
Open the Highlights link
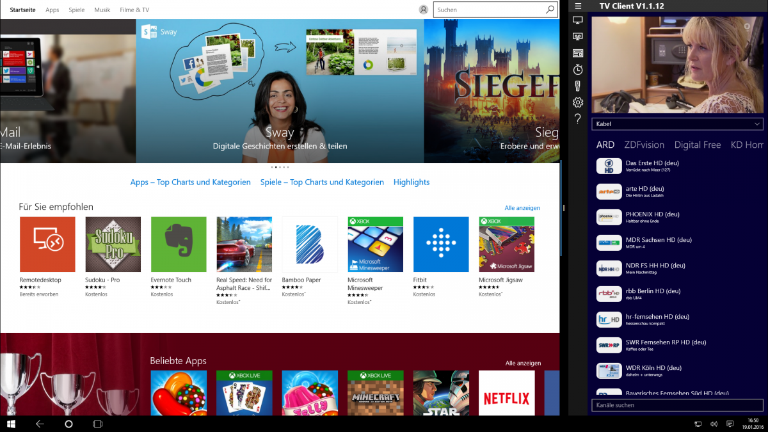(x=412, y=182)
